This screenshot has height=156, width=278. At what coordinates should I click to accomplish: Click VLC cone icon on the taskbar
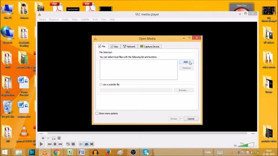[44, 152]
